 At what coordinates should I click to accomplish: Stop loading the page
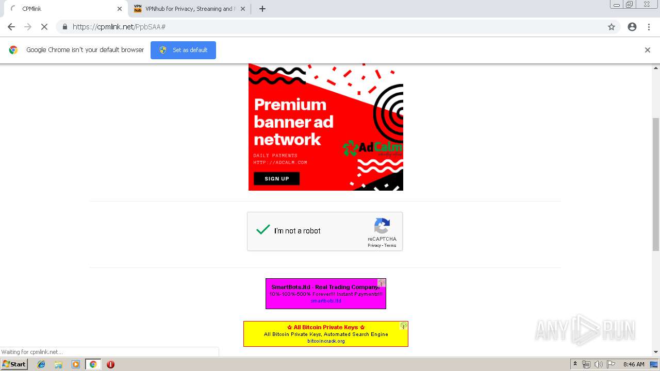(44, 27)
